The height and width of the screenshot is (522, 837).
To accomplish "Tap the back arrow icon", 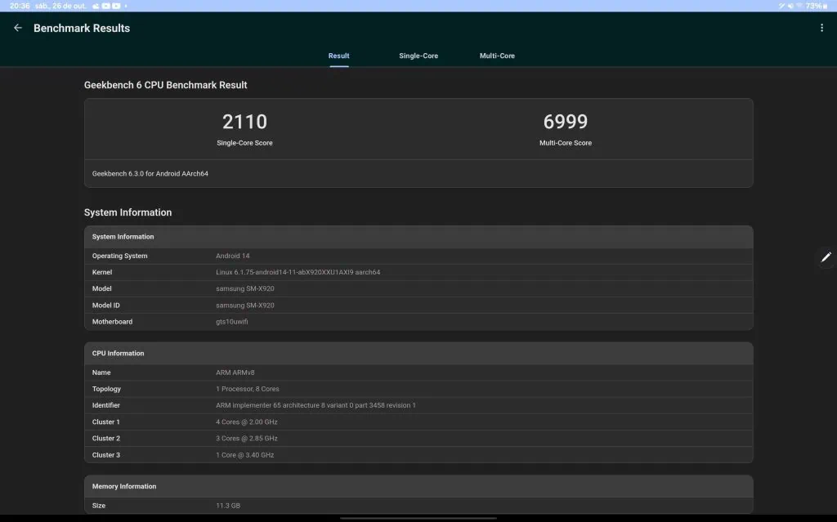I will click(x=17, y=27).
